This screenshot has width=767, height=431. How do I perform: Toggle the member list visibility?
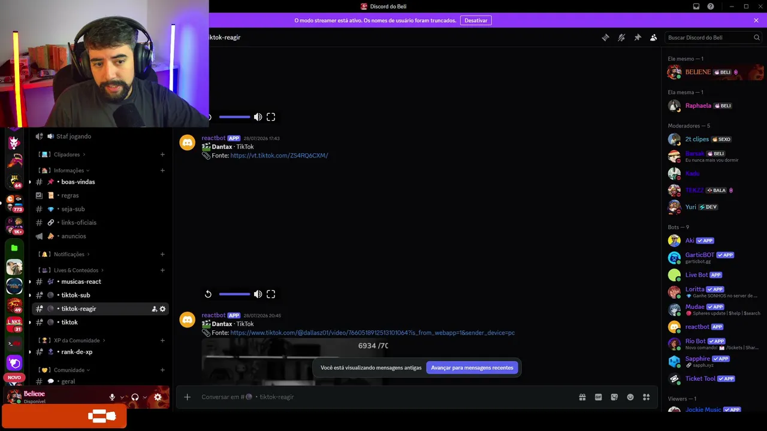coord(654,37)
